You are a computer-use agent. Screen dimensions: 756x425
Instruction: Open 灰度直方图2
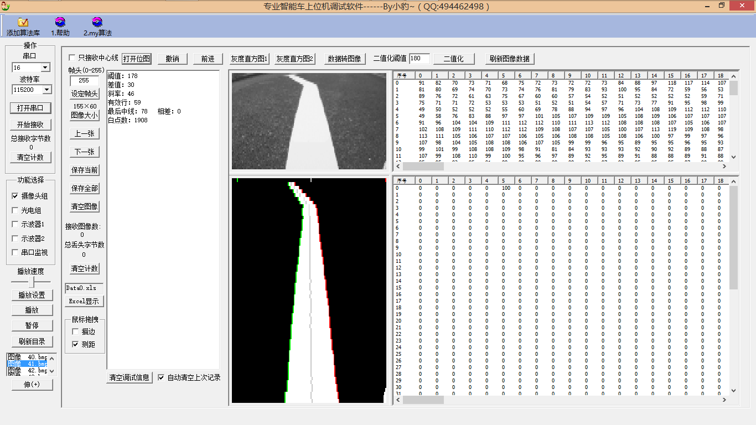tap(295, 59)
